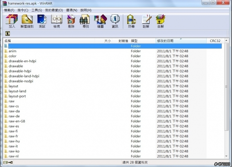
Task: Click the 資訊 (Info) toolbar icon
Action: 115,21
